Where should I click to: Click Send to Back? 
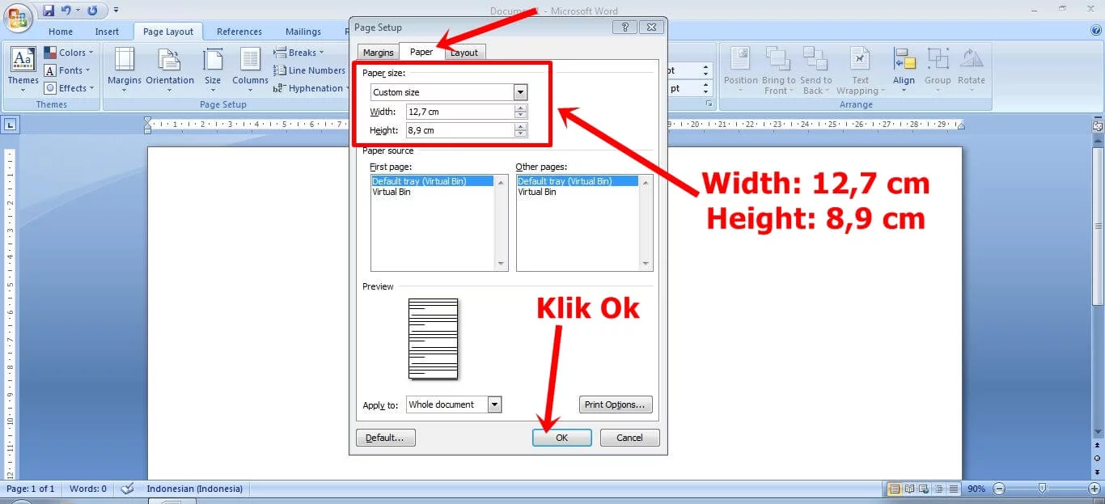tap(815, 70)
